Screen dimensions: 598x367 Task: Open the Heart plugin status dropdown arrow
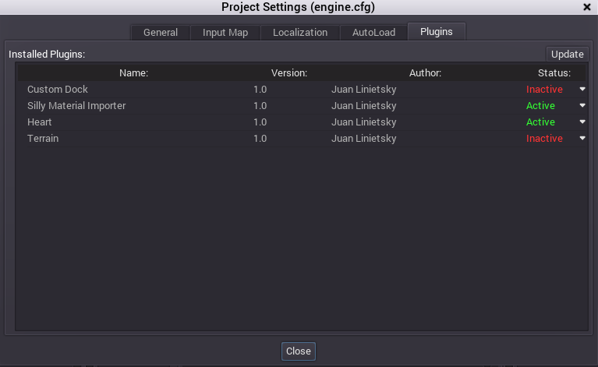point(582,122)
